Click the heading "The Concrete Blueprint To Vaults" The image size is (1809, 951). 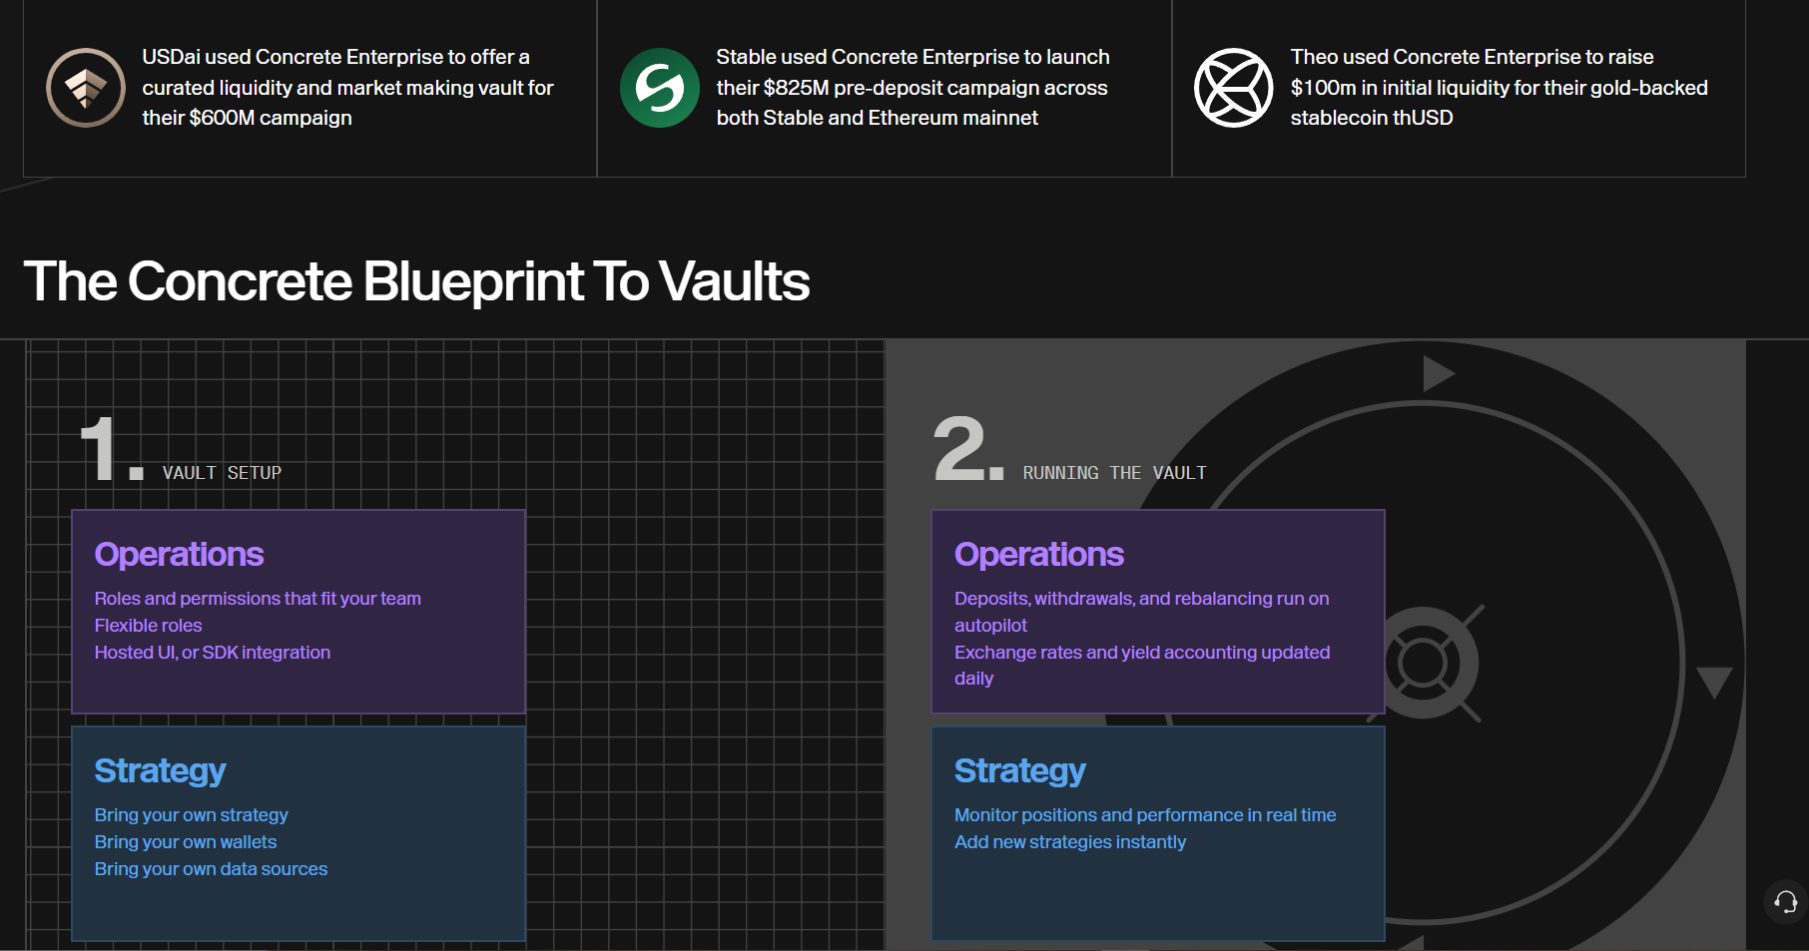pos(416,281)
